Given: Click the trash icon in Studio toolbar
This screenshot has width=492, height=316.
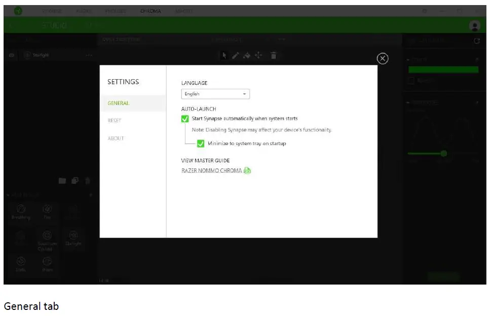Looking at the screenshot, I should (275, 56).
